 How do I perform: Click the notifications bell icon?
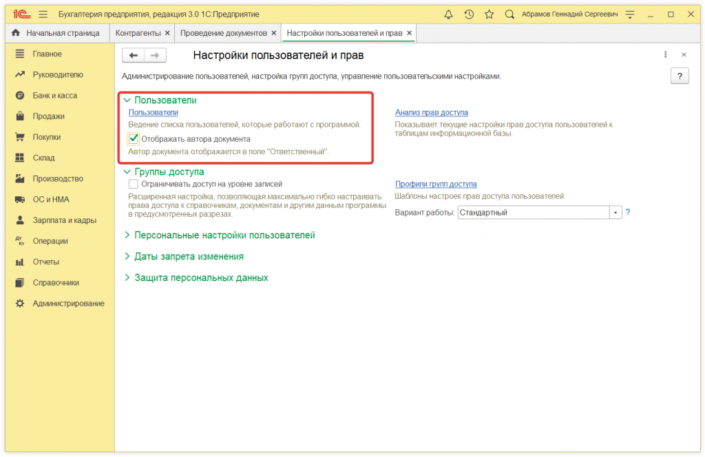449,14
